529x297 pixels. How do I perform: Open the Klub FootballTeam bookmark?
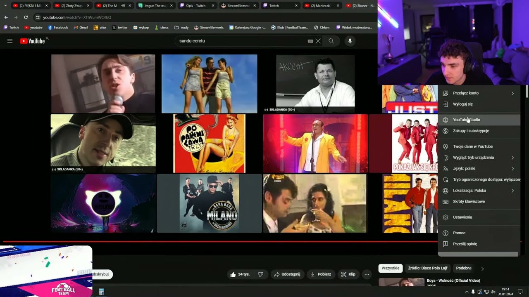point(290,28)
